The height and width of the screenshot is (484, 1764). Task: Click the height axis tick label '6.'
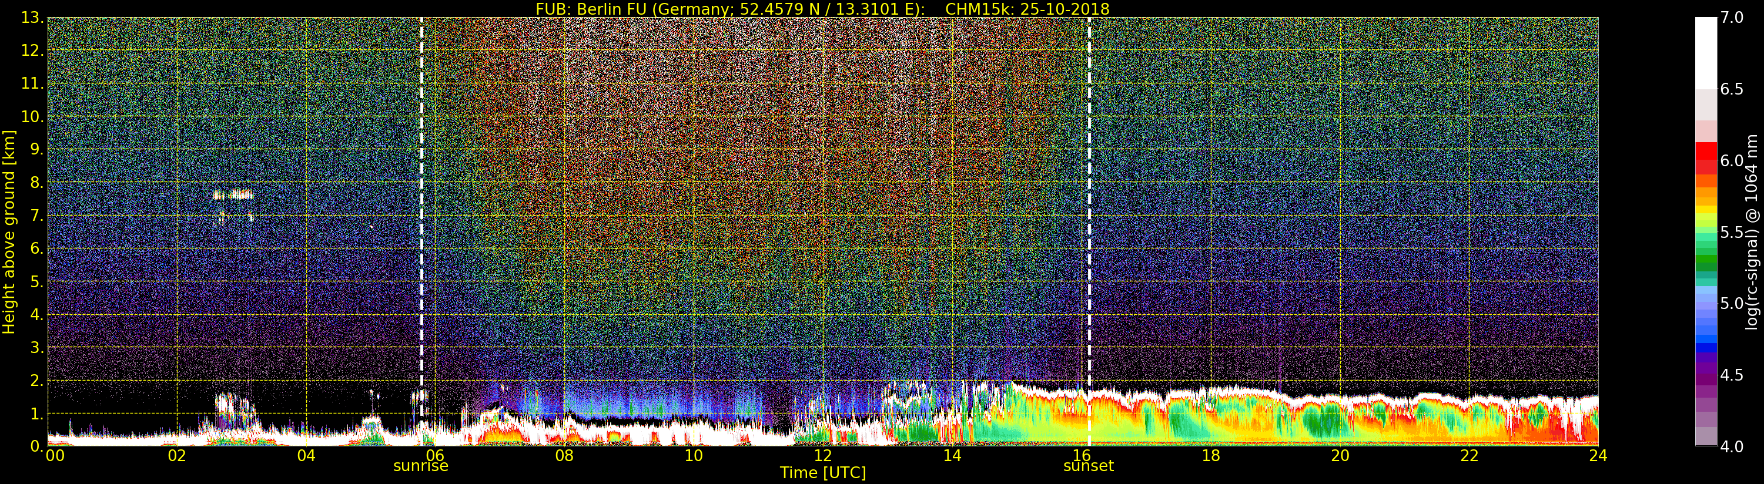(37, 248)
